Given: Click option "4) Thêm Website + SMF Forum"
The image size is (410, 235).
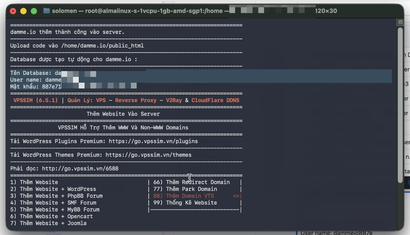Looking at the screenshot, I should tap(53, 203).
